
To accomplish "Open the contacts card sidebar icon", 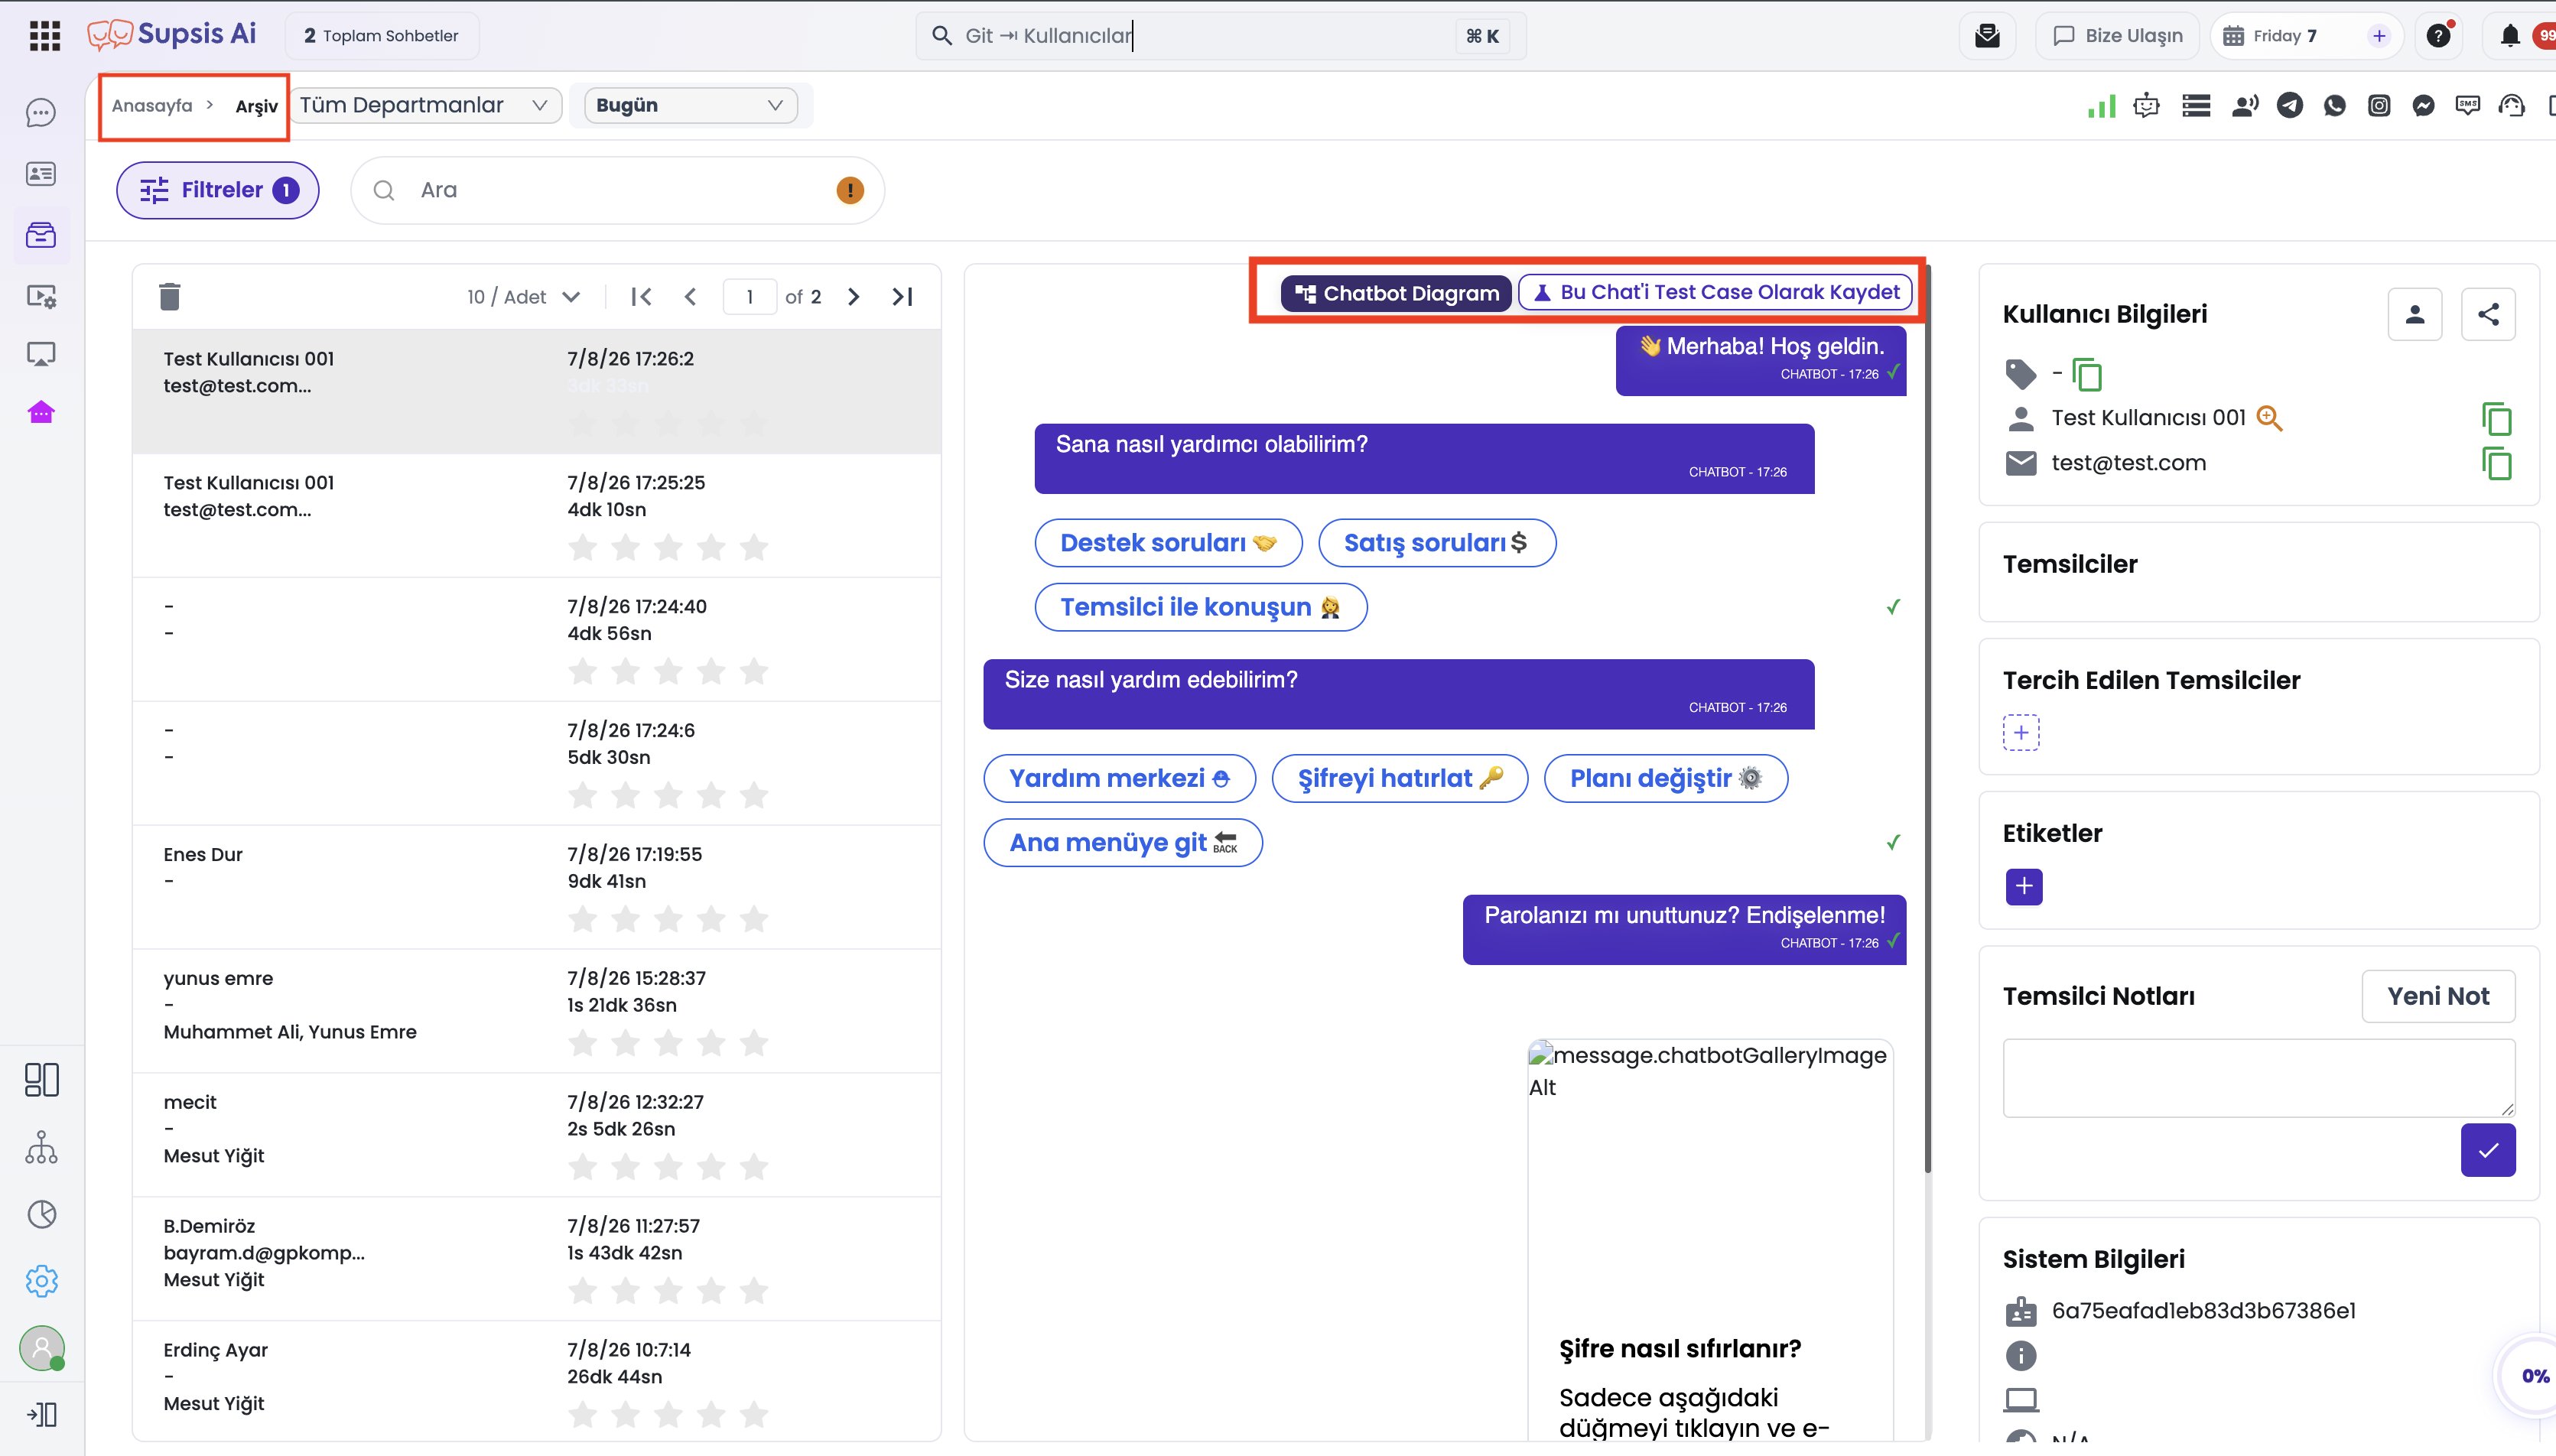I will (41, 174).
